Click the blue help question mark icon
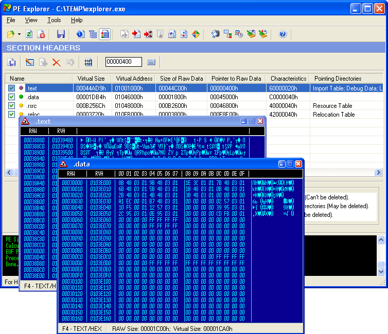 click(x=283, y=34)
